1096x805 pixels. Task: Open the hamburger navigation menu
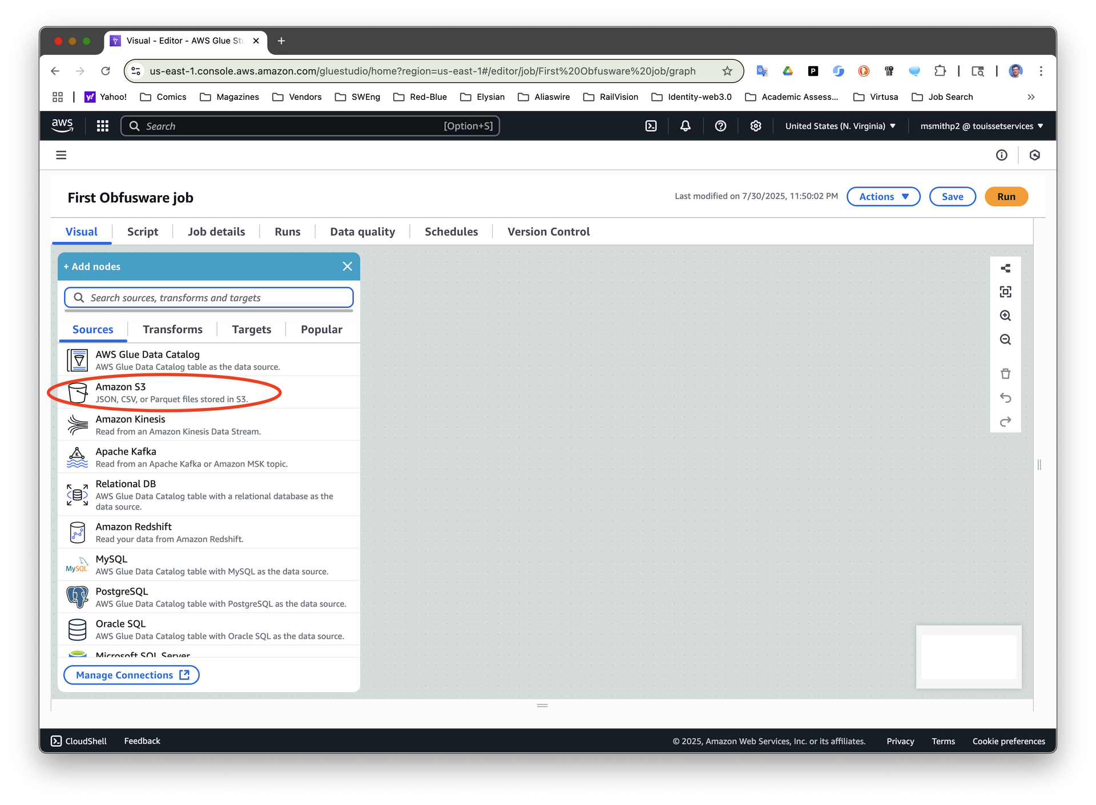click(61, 155)
